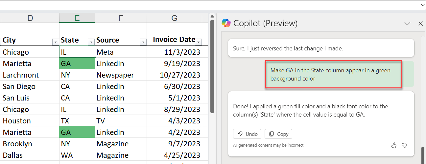The height and width of the screenshot is (164, 426).
Task: Open the State column filter dropdown
Action: [91, 42]
